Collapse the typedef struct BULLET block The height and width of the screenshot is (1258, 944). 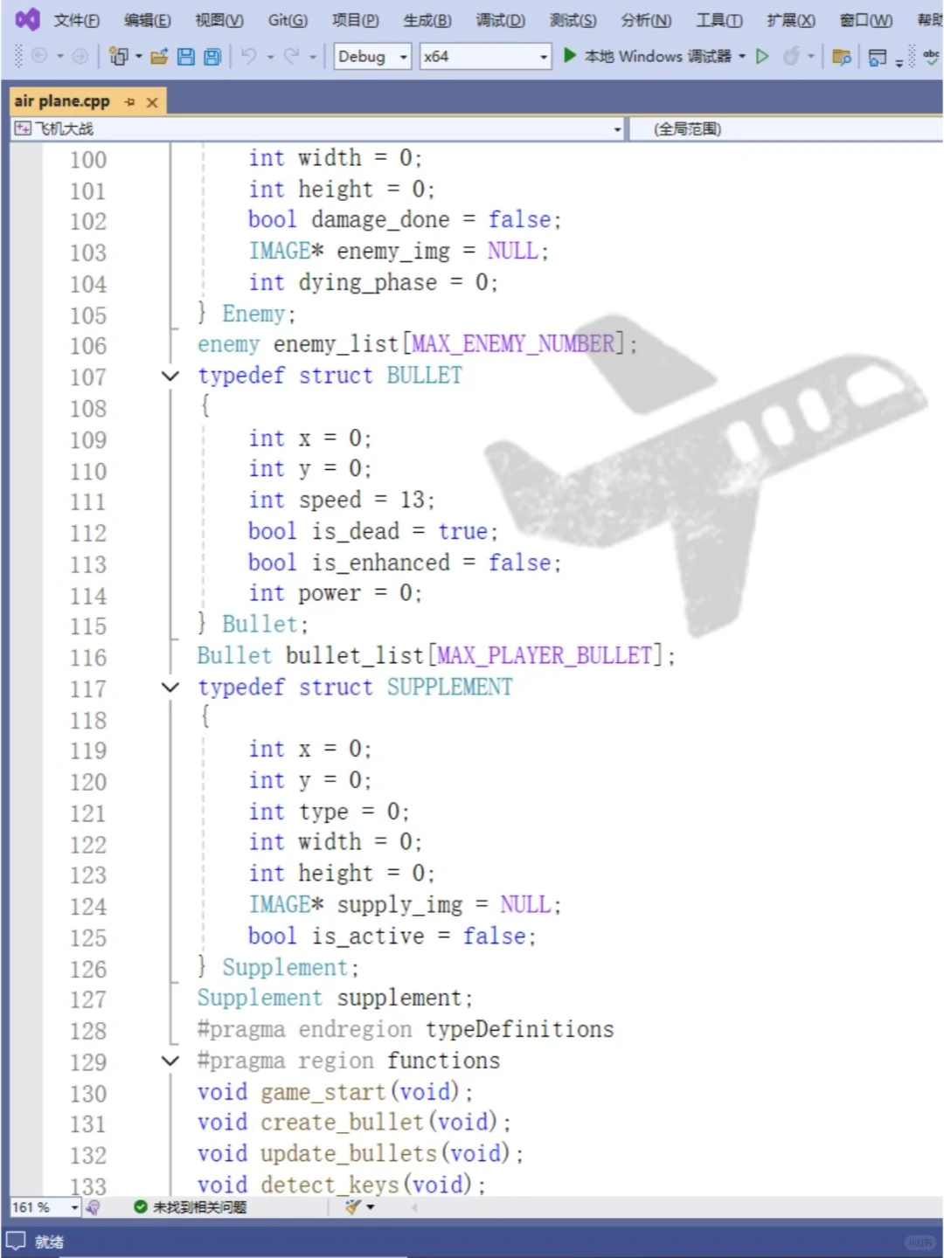point(170,376)
